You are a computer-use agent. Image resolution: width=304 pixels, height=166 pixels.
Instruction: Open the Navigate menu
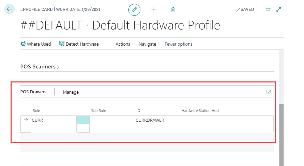coord(147,44)
